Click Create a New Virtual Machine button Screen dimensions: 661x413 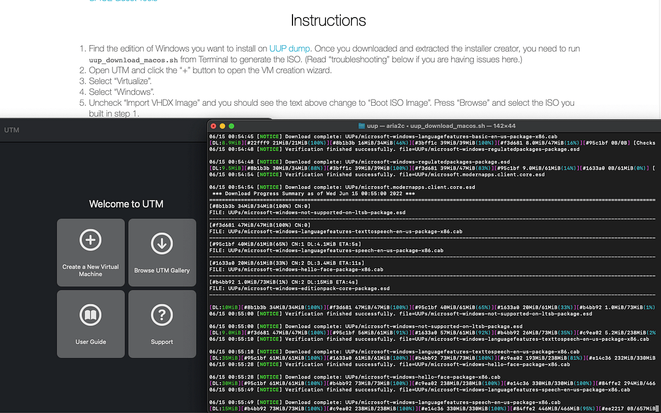[90, 252]
